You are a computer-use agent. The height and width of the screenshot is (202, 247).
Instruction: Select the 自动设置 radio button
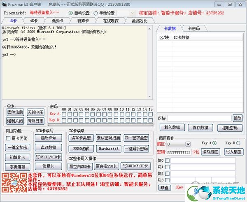71,13
